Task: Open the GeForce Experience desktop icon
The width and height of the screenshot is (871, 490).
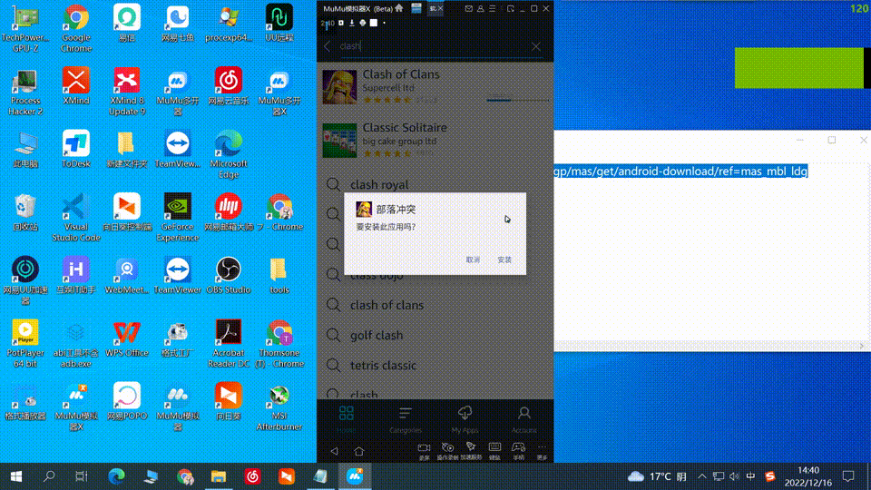Action: (177, 217)
